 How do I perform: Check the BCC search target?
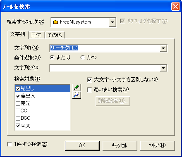(x=18, y=118)
